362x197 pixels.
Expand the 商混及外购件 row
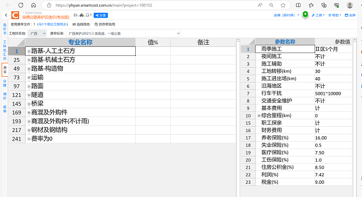coord(29,113)
